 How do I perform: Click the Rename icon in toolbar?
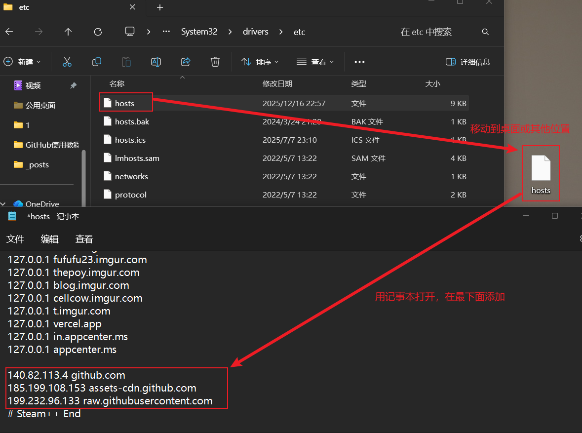coord(156,62)
